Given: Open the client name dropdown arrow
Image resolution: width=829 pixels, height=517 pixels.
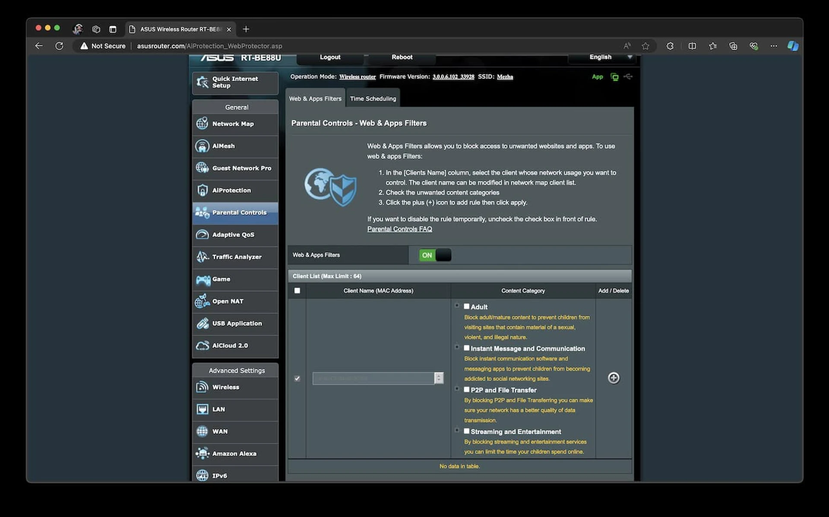Looking at the screenshot, I should 439,378.
